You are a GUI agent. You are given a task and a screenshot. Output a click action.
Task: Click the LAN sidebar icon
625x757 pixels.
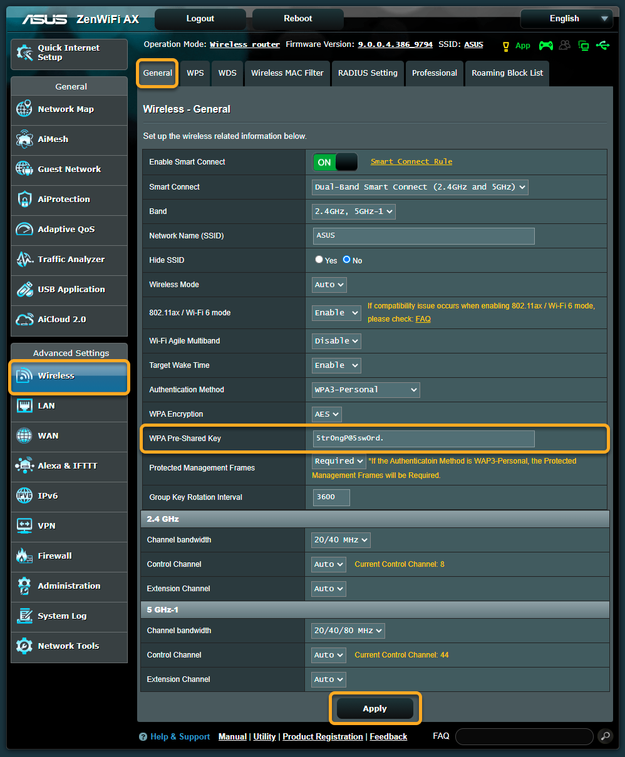click(x=24, y=405)
